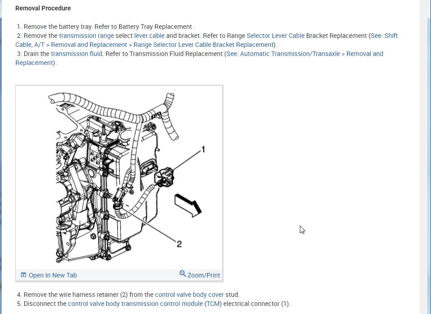Image resolution: width=431 pixels, height=314 pixels.
Task: Click the 'transmission fluid' link
Action: coord(77,54)
